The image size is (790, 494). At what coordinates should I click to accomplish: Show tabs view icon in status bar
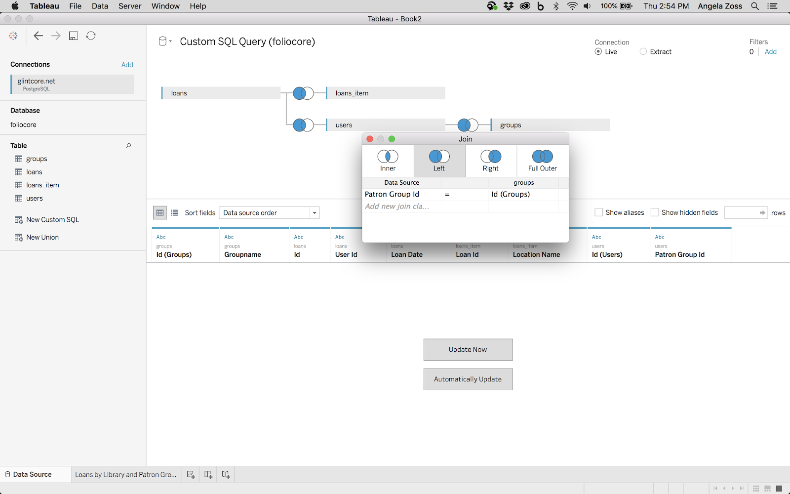click(x=779, y=489)
